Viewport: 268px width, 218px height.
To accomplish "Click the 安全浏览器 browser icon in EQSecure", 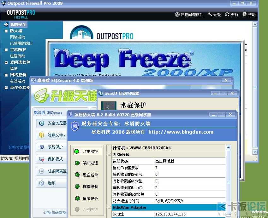I will [x=42, y=123].
